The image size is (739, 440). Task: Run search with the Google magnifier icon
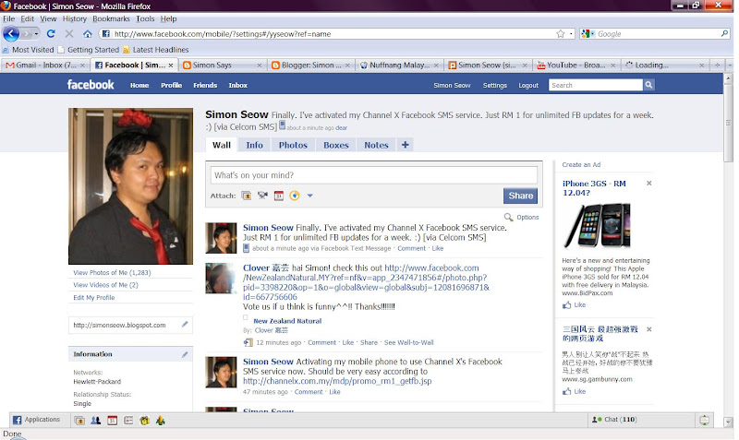pyautogui.click(x=724, y=33)
